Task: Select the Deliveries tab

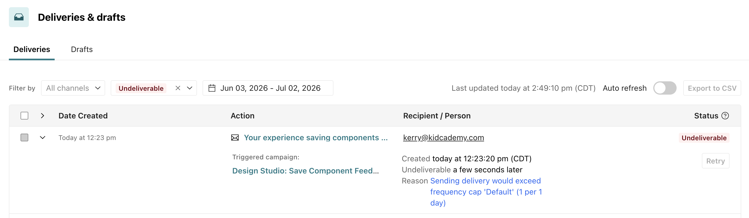Action: tap(32, 50)
